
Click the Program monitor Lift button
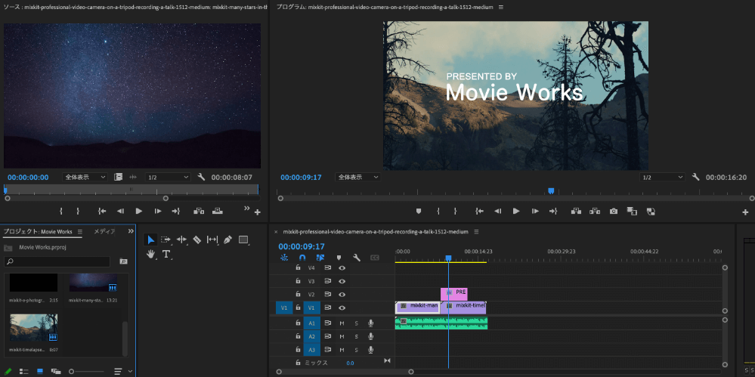tap(575, 211)
